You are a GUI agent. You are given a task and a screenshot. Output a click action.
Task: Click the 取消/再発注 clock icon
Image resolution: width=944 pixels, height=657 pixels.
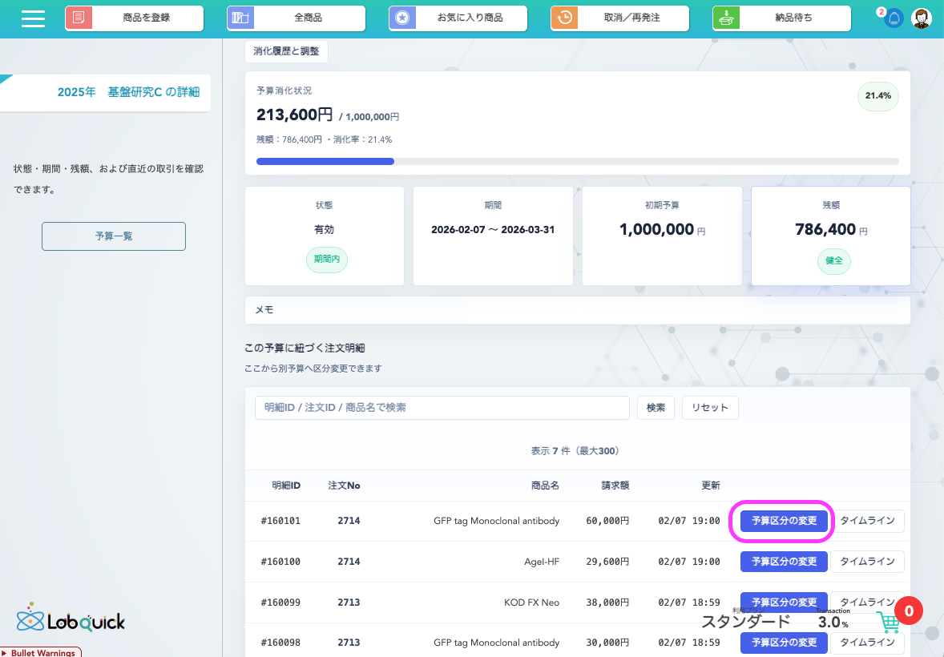pos(563,18)
